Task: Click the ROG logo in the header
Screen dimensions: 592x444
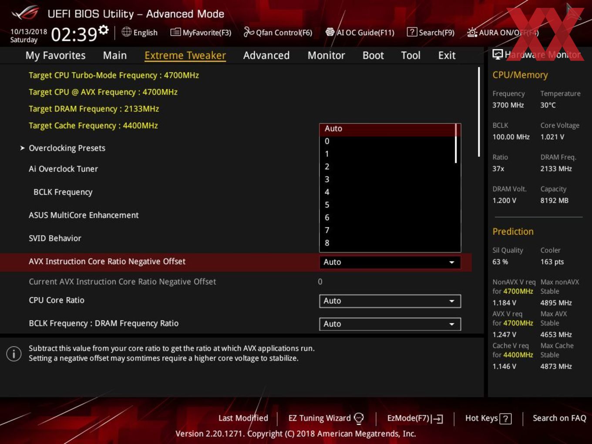Action: click(25, 13)
